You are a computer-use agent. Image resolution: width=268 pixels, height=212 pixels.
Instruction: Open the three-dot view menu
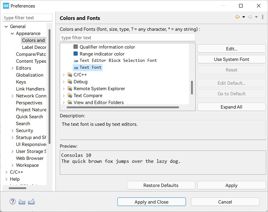click(x=263, y=17)
